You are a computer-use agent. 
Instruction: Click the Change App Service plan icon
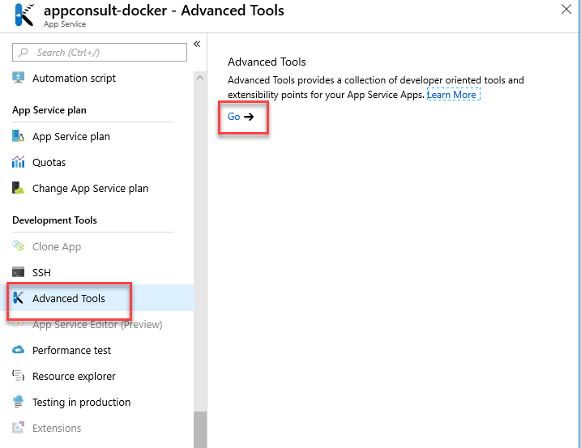click(x=19, y=188)
